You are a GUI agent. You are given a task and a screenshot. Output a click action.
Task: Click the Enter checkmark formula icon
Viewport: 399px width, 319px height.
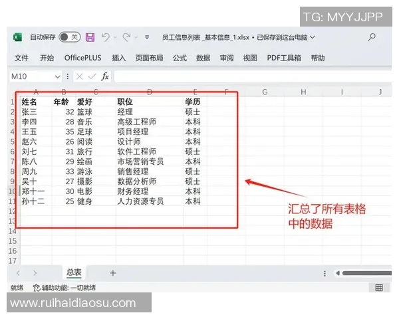click(x=92, y=76)
